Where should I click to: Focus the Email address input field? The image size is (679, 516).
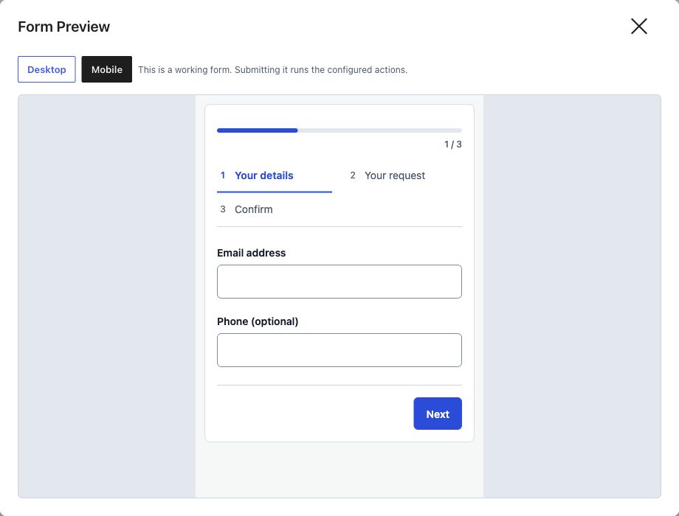point(339,282)
